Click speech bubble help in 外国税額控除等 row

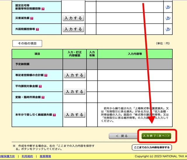(x=168, y=29)
